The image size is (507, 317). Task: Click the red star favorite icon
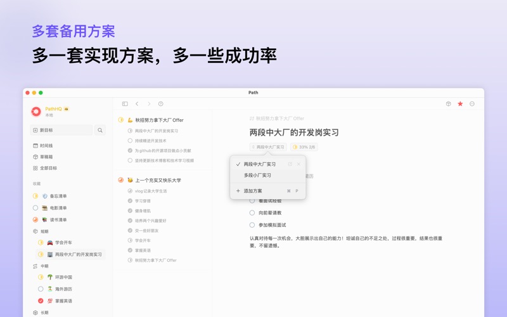[x=460, y=104]
